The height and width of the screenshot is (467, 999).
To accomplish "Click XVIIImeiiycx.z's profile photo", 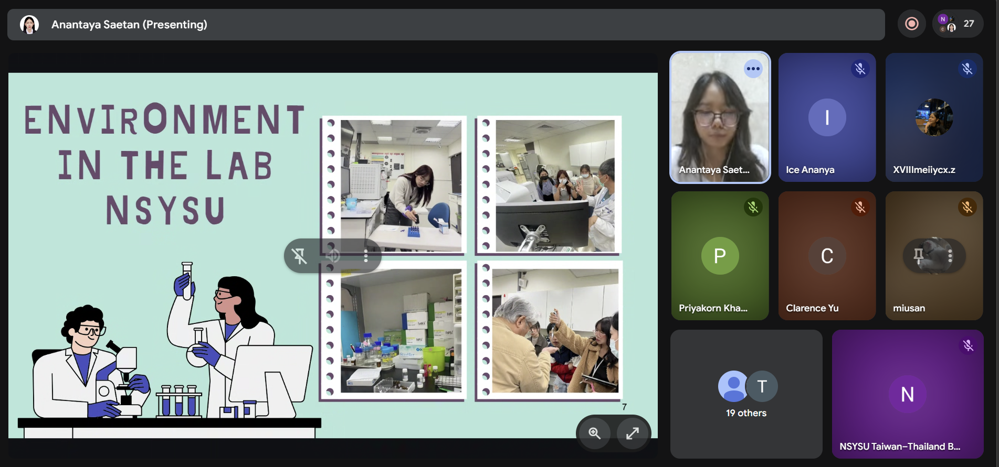I will pyautogui.click(x=934, y=117).
